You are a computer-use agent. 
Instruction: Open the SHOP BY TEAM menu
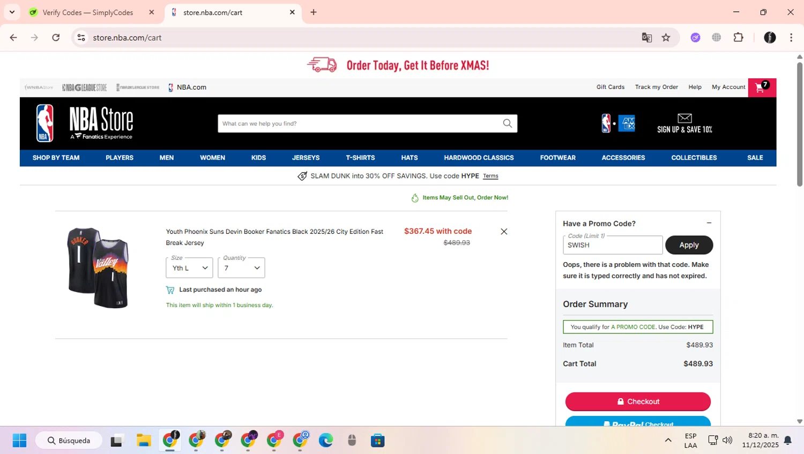56,158
